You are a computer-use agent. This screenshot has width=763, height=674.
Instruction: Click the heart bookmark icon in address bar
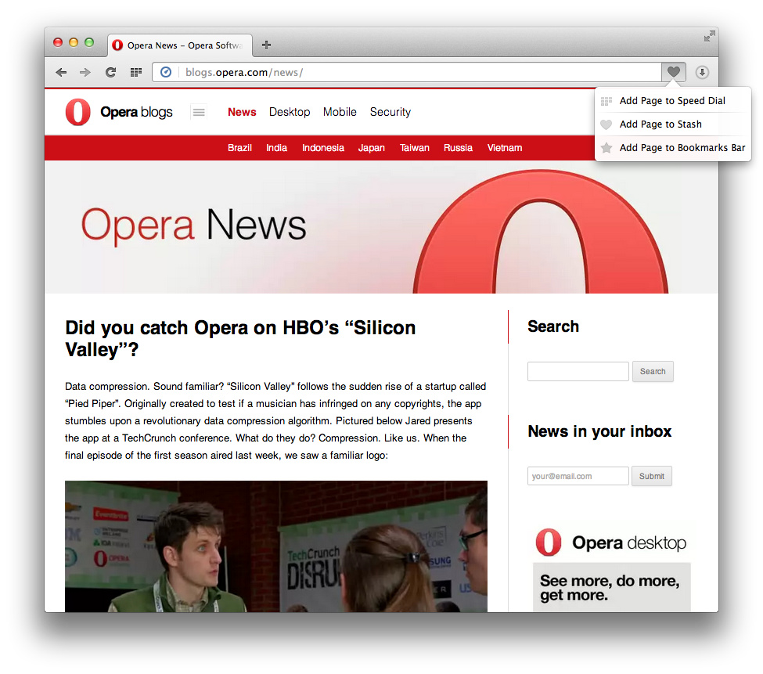tap(673, 72)
